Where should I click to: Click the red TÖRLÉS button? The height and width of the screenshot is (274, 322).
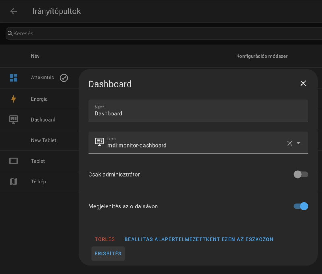point(105,239)
